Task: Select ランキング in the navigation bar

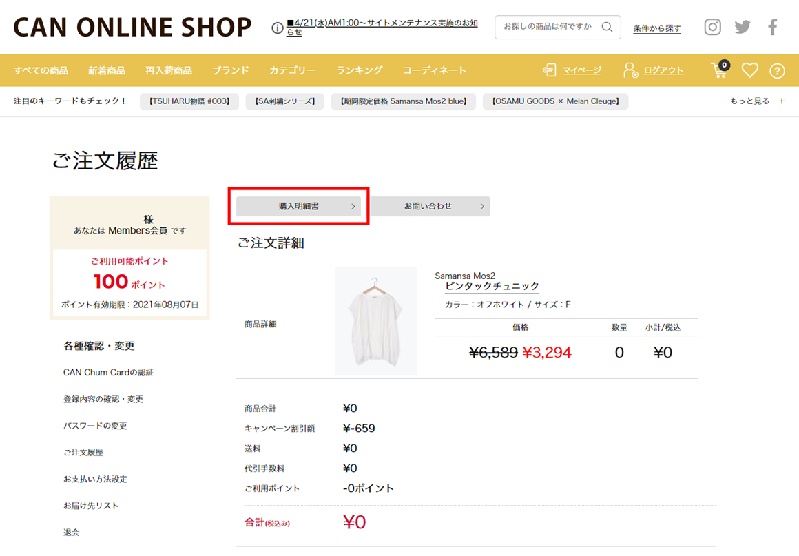Action: click(359, 70)
